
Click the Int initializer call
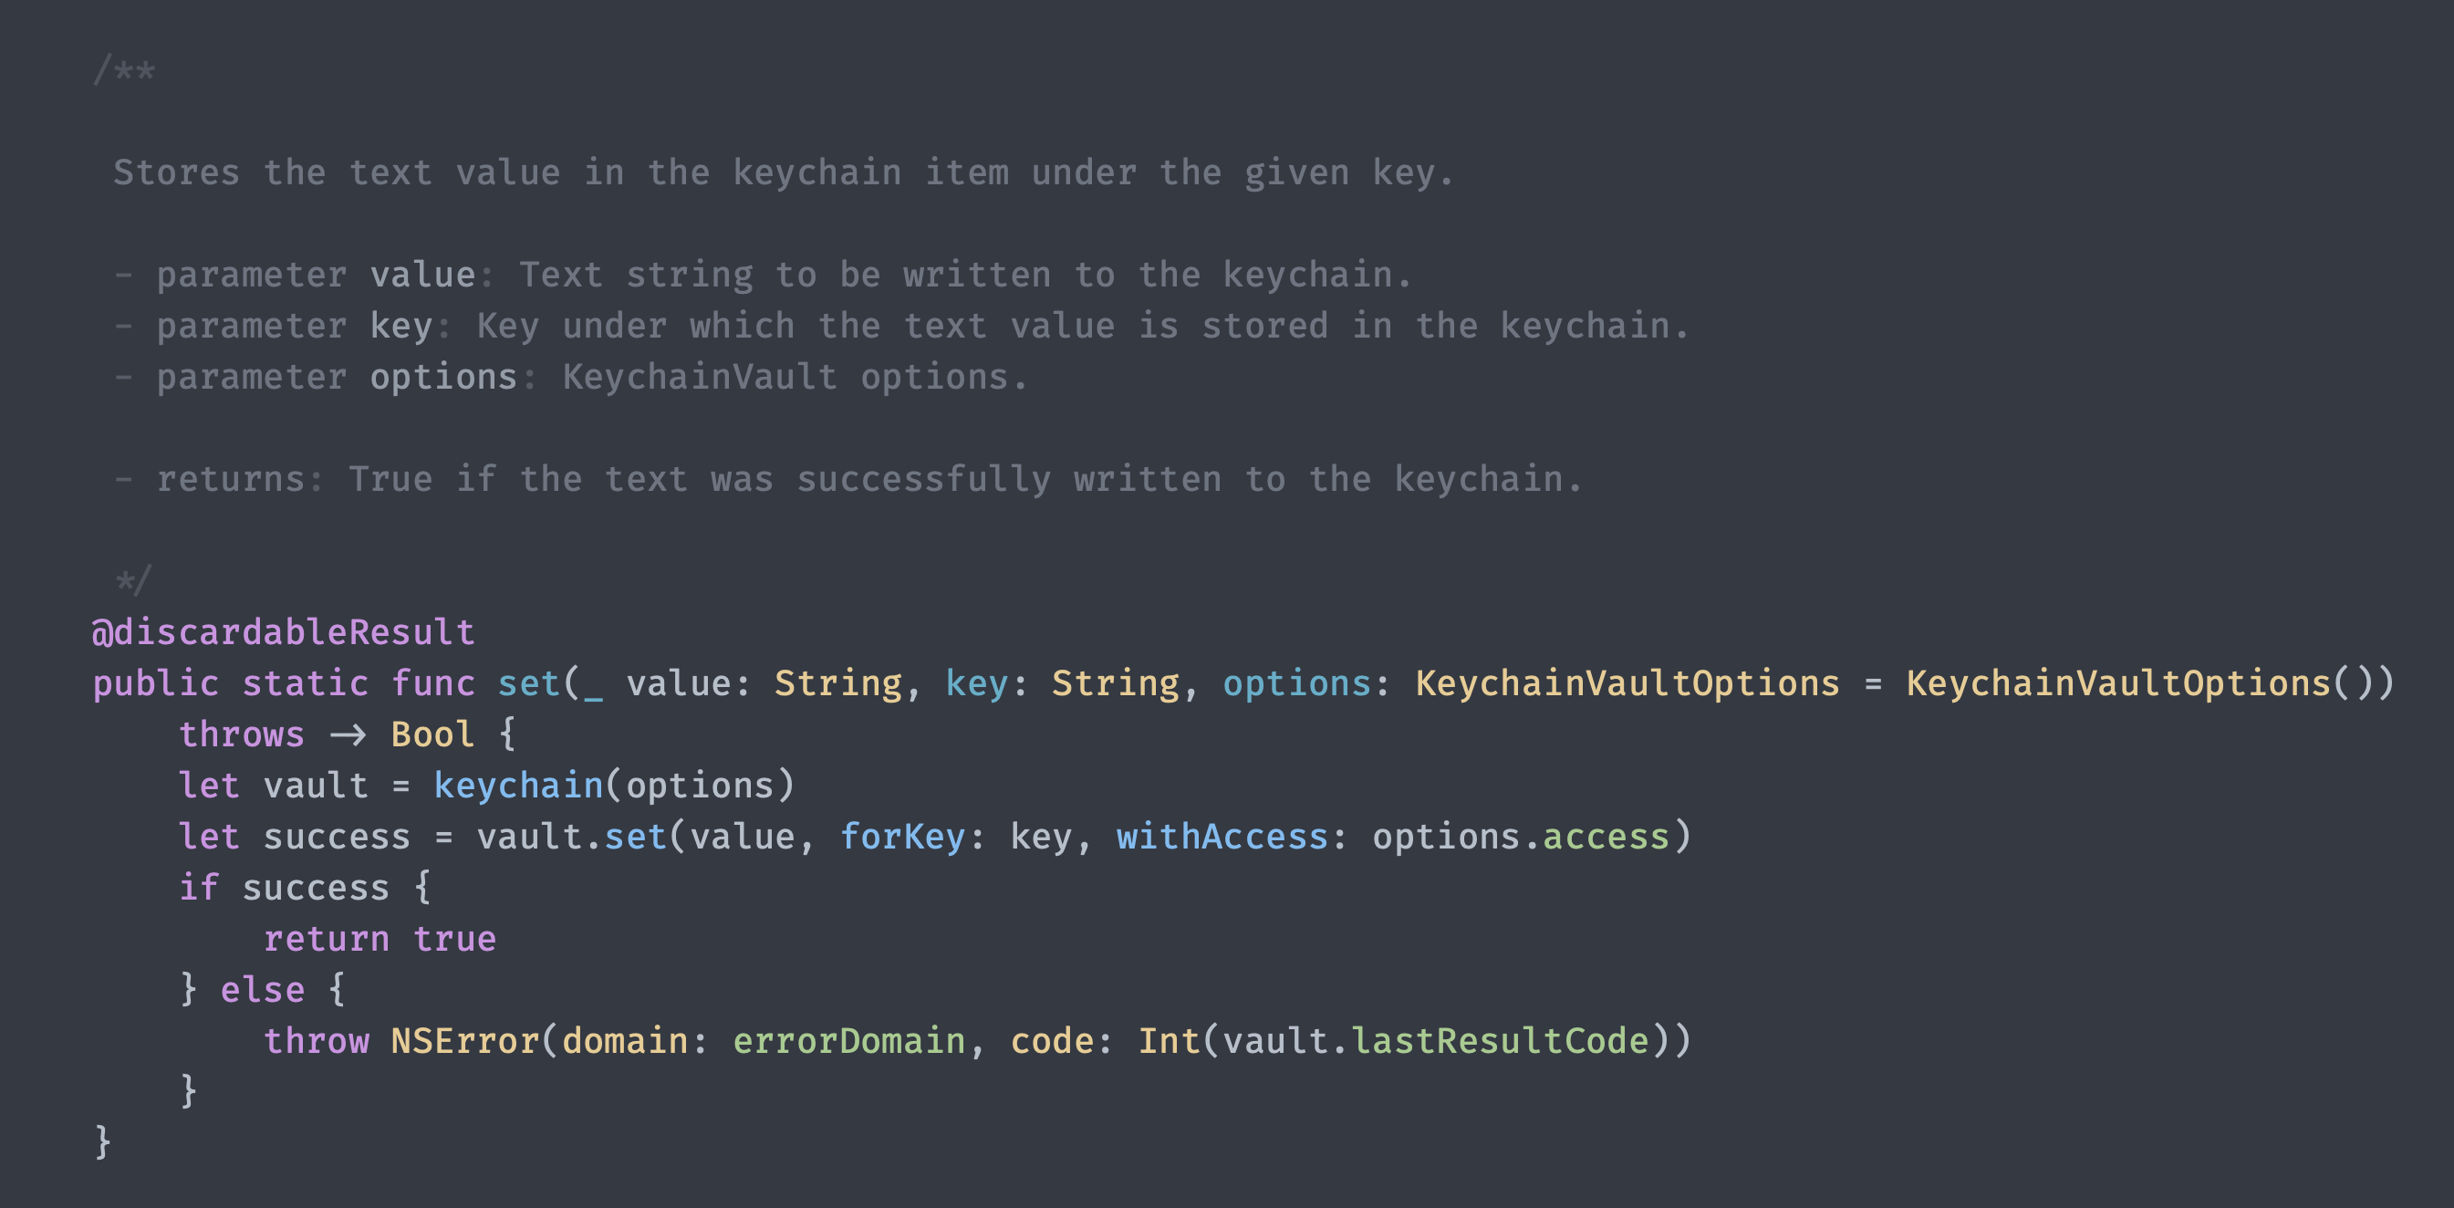point(1169,1041)
